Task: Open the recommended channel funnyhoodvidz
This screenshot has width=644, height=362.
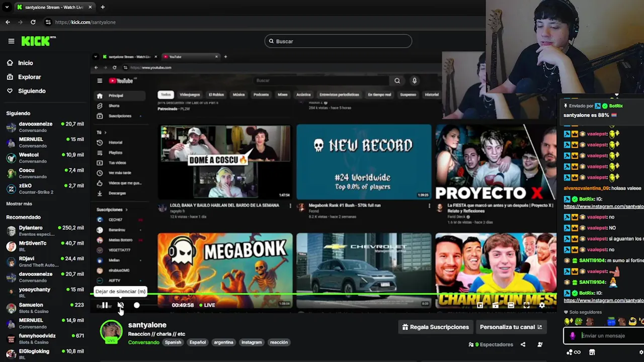Action: (45, 339)
